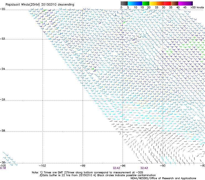Click the '22:43' purple time stamp
Screen dimensions: 205x180
click(144, 168)
